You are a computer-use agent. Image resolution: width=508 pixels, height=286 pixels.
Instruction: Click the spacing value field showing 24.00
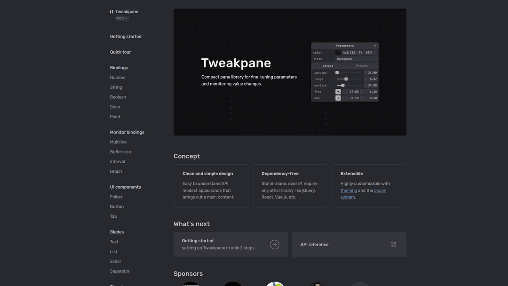372,73
